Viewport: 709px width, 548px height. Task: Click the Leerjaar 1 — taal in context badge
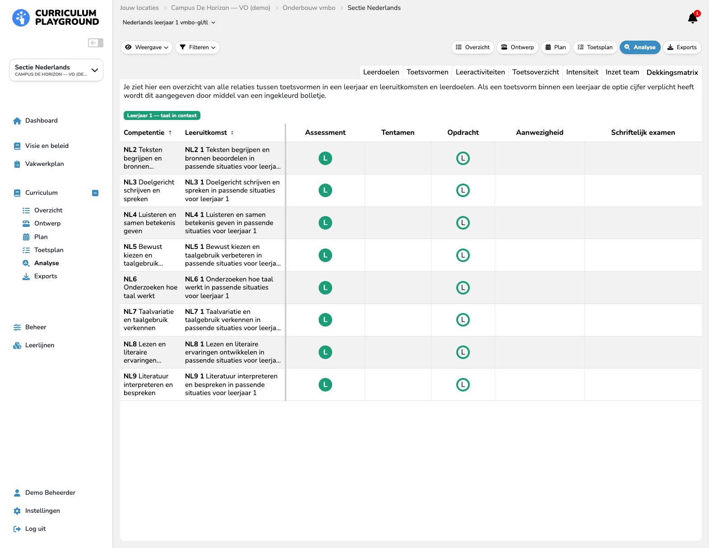162,115
